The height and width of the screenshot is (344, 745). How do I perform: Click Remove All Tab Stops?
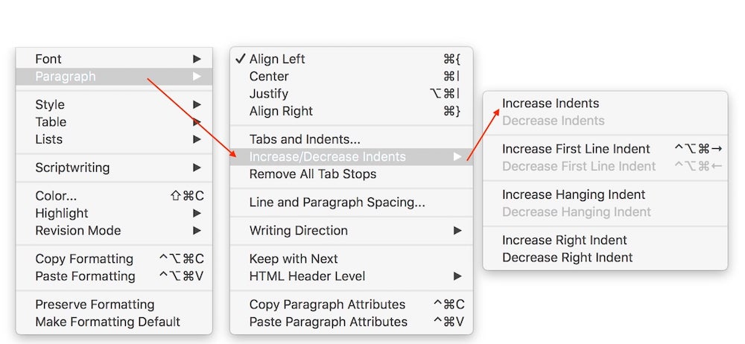[313, 174]
